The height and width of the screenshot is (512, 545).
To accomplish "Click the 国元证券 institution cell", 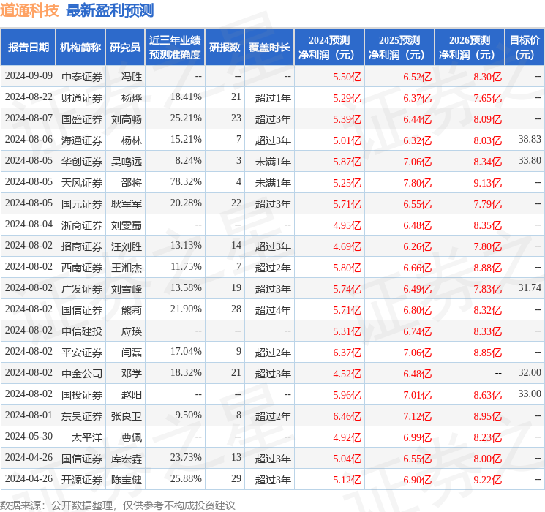I will coord(82,204).
